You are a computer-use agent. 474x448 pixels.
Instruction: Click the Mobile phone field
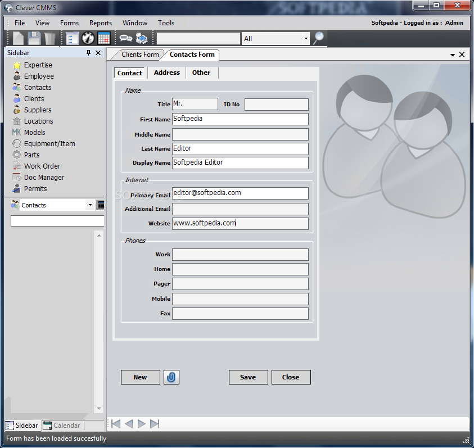240,298
